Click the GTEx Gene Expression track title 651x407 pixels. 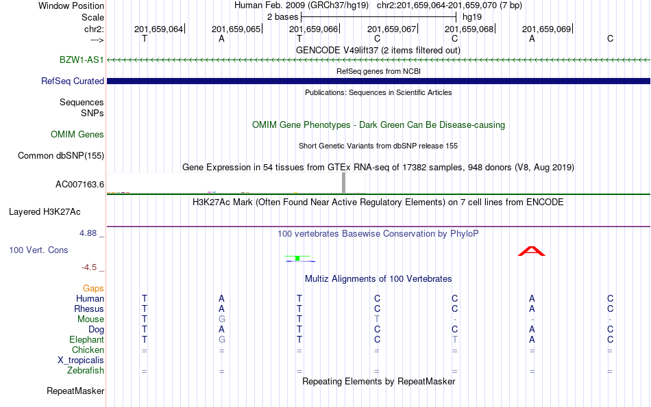coord(378,167)
